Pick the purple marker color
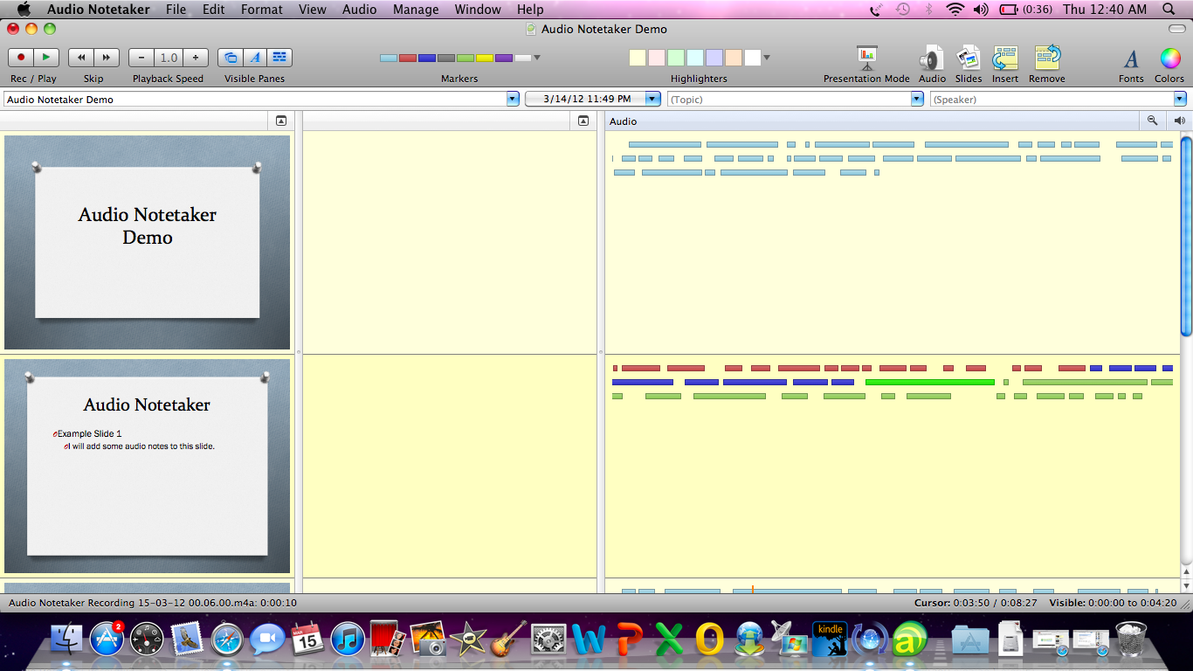1193x671 pixels. coord(504,59)
